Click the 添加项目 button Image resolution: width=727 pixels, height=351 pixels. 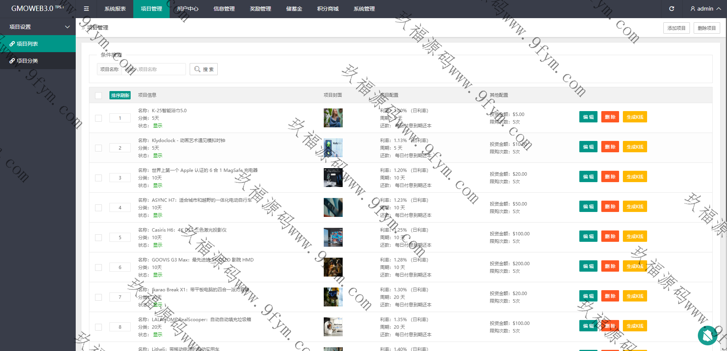click(676, 28)
